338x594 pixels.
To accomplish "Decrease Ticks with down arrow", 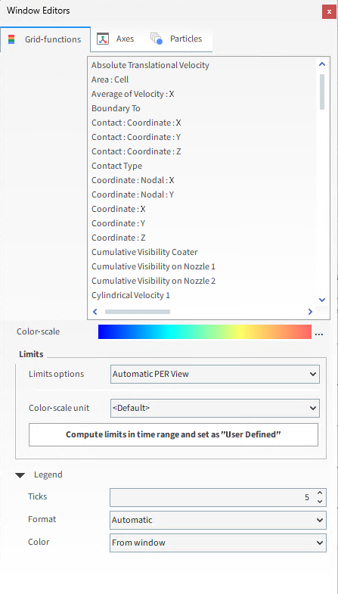I will (320, 502).
